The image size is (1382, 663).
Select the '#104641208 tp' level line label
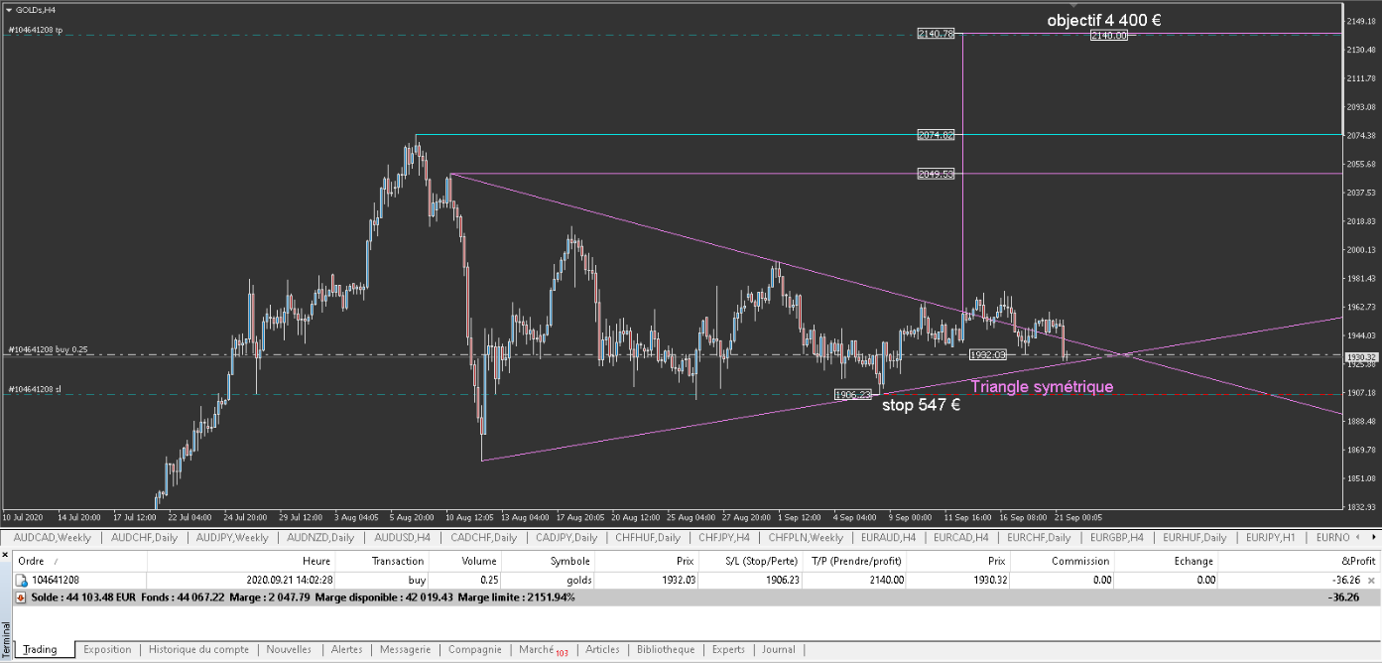point(35,30)
